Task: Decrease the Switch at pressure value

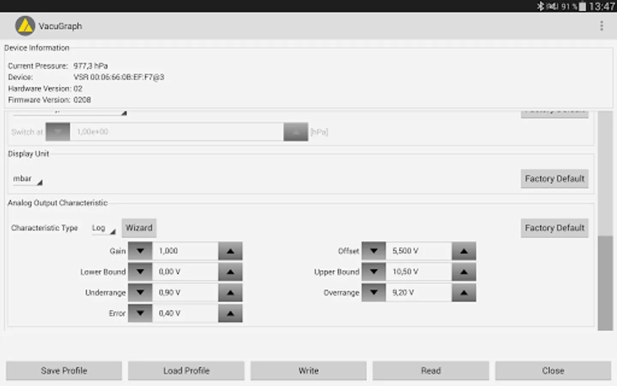Action: [58, 132]
